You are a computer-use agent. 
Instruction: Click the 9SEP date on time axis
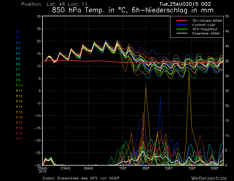coord(215,168)
